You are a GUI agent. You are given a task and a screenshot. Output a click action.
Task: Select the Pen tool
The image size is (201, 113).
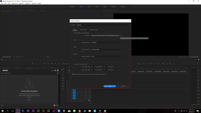click(x=63, y=83)
